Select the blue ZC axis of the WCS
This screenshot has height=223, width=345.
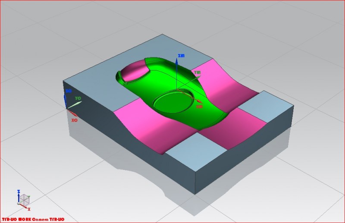pos(65,99)
